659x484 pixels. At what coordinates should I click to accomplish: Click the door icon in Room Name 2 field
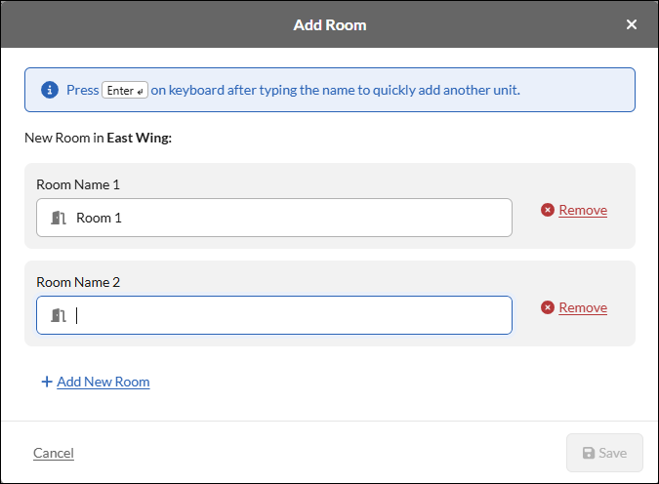pyautogui.click(x=59, y=315)
